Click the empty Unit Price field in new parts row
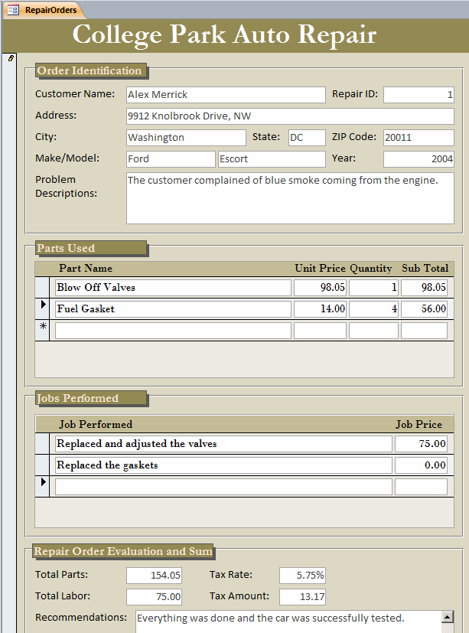Screen dimensions: 469x633 pyautogui.click(x=320, y=331)
